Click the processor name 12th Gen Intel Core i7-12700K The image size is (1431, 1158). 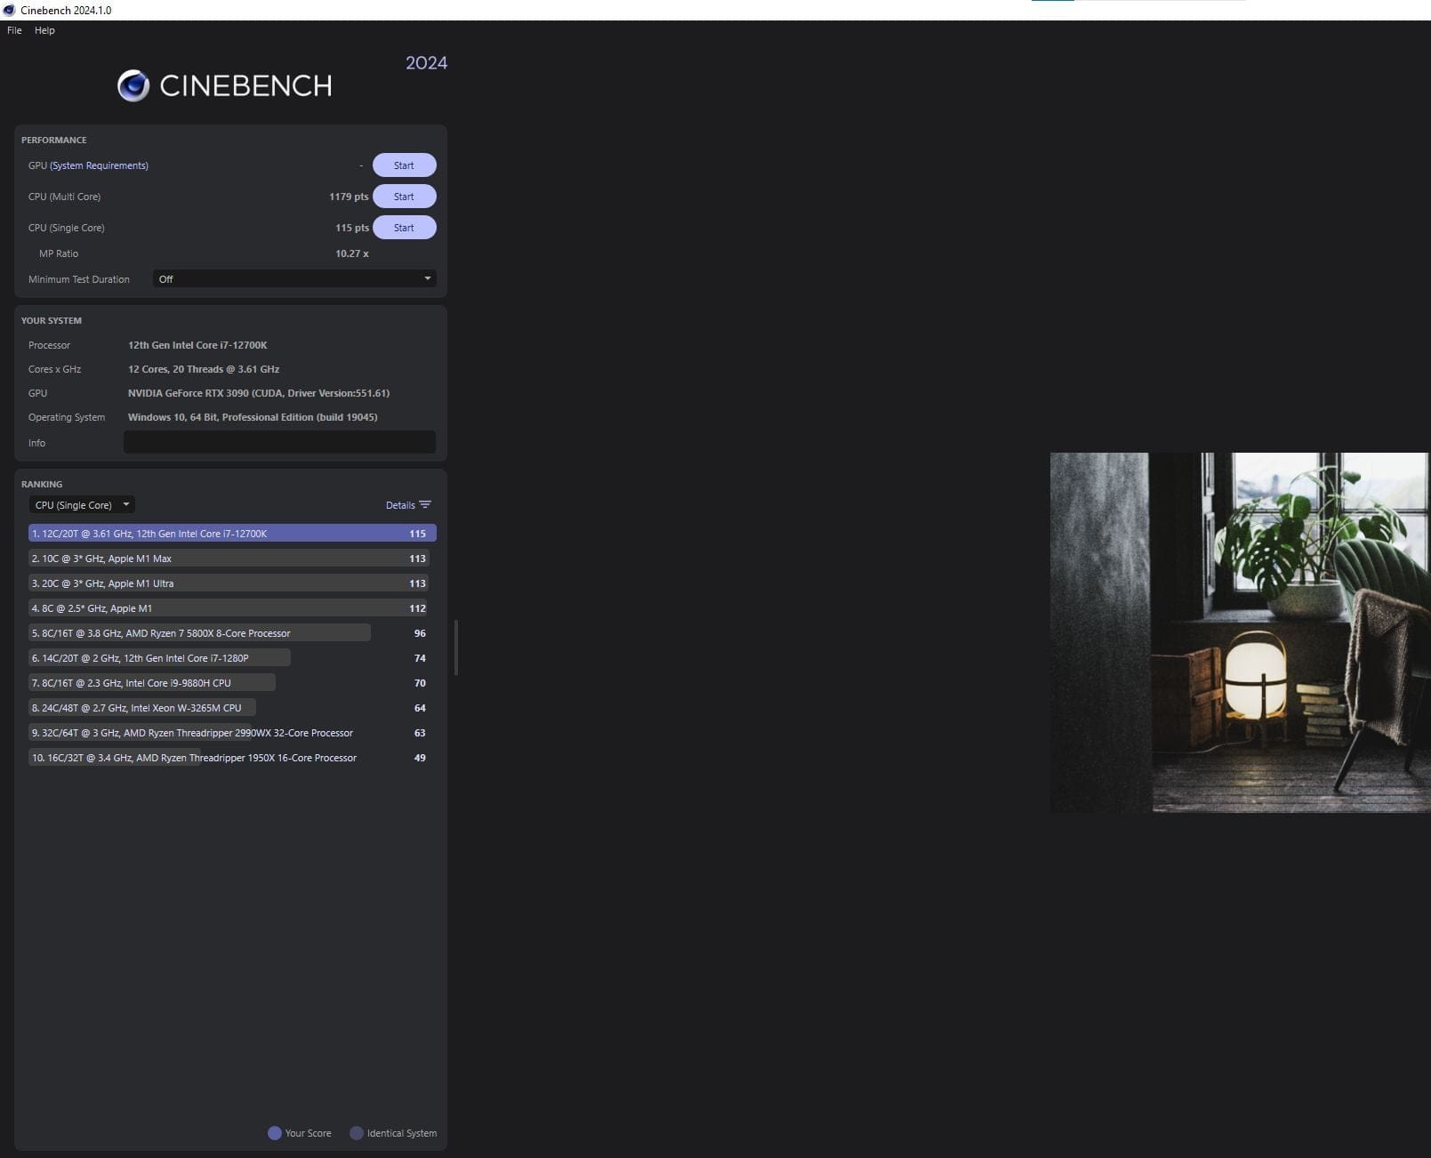click(197, 345)
